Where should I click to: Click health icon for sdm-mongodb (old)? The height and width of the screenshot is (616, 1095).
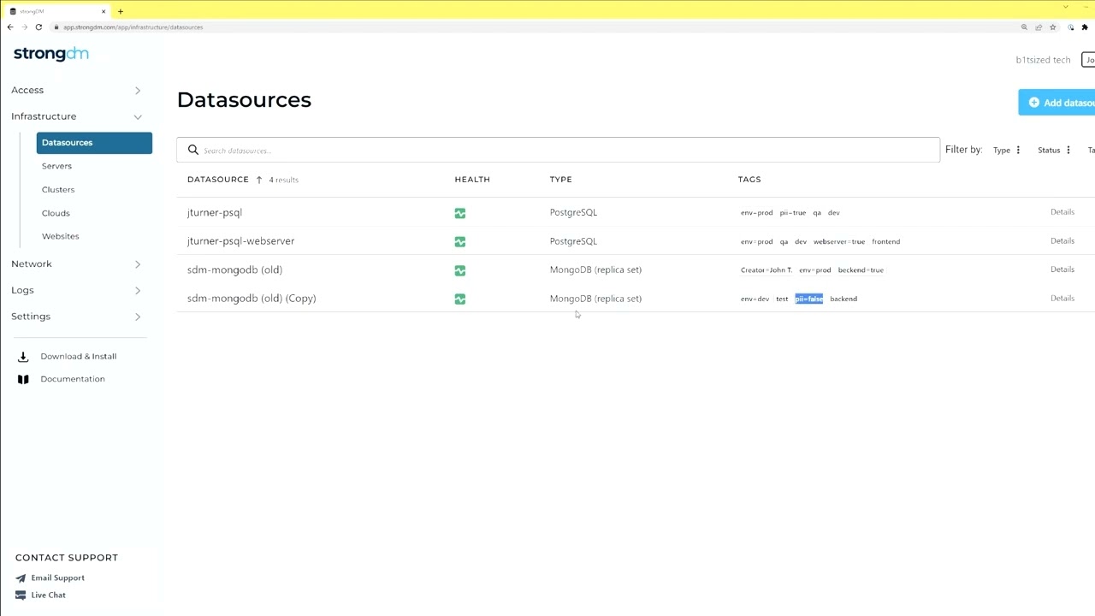click(460, 270)
